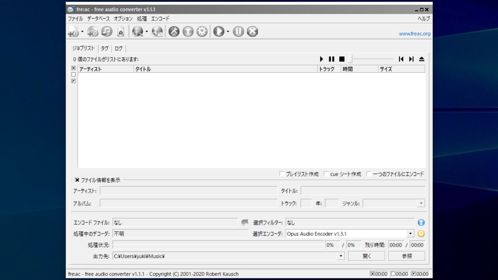Click the CD database query icon
This screenshot has width=498, height=280.
coord(137,31)
